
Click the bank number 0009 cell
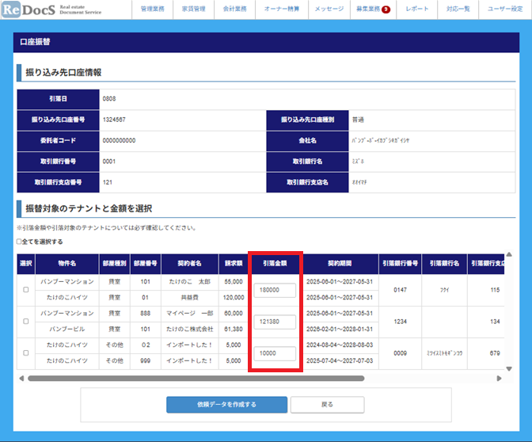point(401,353)
